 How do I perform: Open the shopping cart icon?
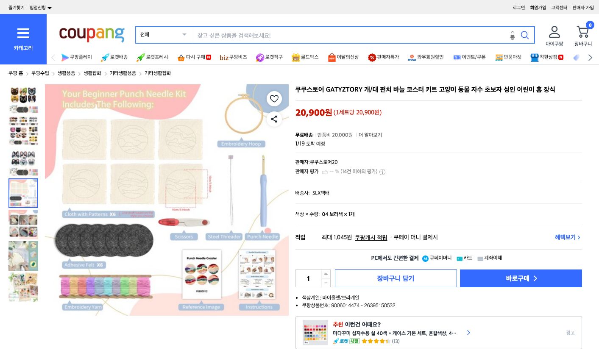tap(583, 31)
